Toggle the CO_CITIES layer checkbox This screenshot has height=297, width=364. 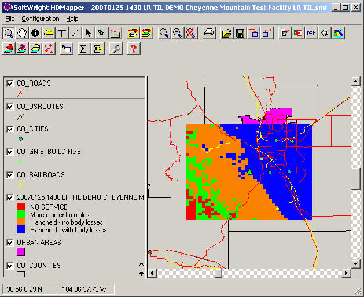coord(10,129)
